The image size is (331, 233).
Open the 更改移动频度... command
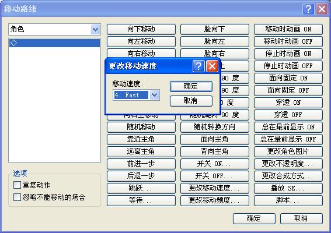point(215,200)
